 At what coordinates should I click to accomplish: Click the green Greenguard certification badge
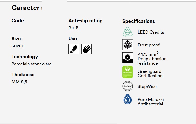coord(127,72)
